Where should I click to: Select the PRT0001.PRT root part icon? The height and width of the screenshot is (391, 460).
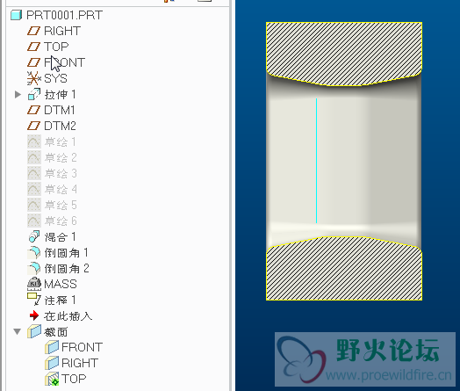(17, 15)
